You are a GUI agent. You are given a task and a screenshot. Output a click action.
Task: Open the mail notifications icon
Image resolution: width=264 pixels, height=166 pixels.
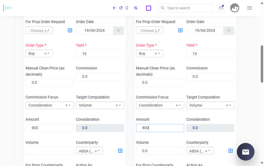(221, 8)
